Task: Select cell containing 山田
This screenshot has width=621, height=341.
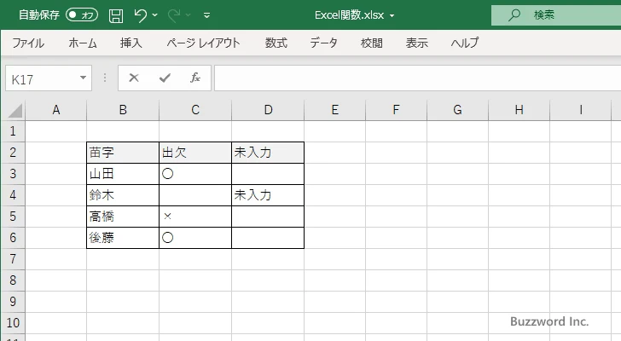Action: (123, 174)
